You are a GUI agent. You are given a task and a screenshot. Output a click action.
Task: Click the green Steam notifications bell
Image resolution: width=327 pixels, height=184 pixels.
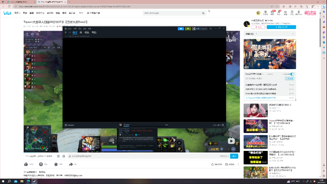pyautogui.click(x=188, y=29)
